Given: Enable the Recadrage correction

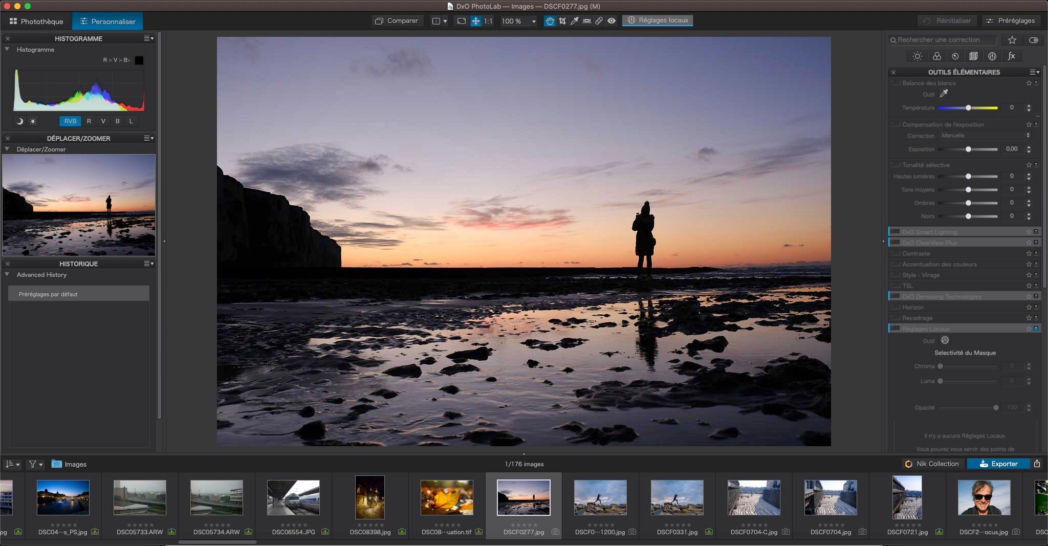Looking at the screenshot, I should (896, 318).
